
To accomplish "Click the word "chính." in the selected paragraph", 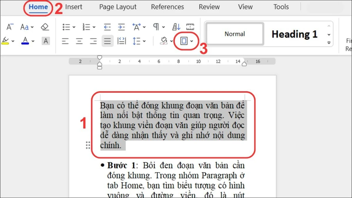I will [x=111, y=146].
